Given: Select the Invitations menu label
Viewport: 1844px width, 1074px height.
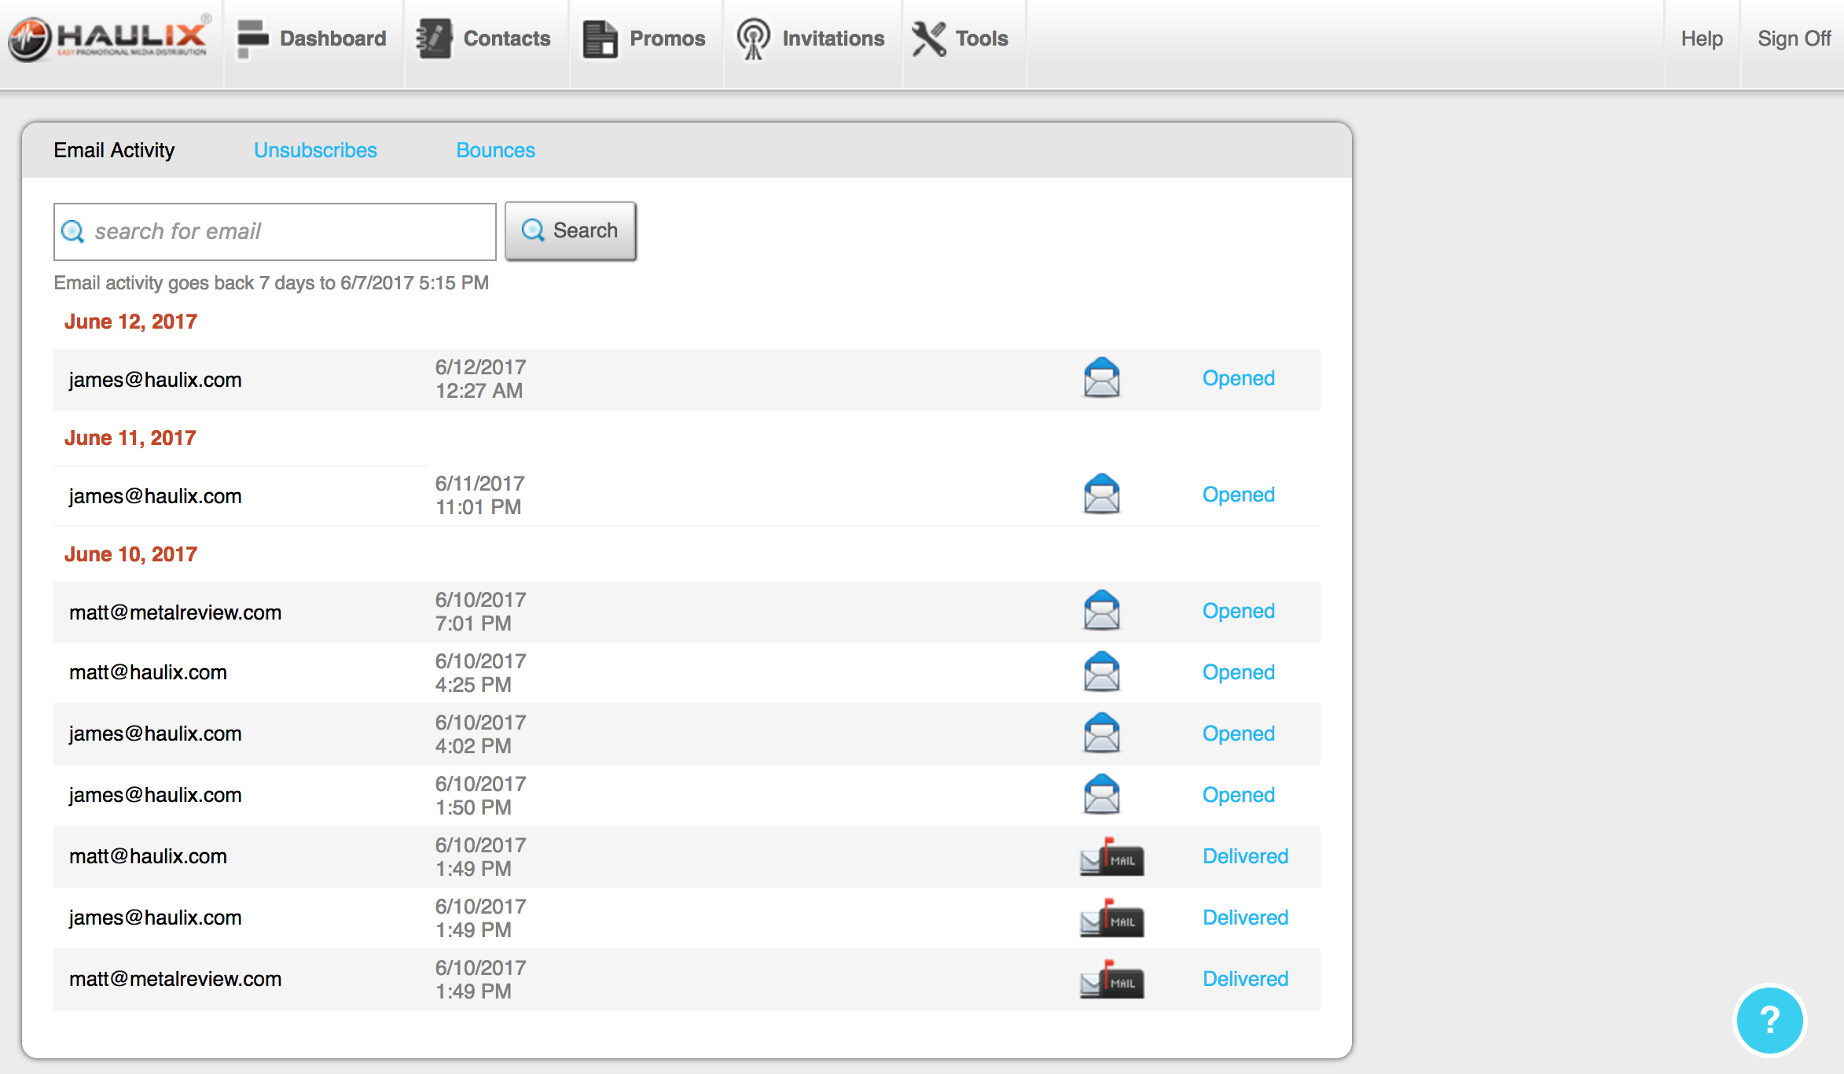Looking at the screenshot, I should click(x=833, y=39).
